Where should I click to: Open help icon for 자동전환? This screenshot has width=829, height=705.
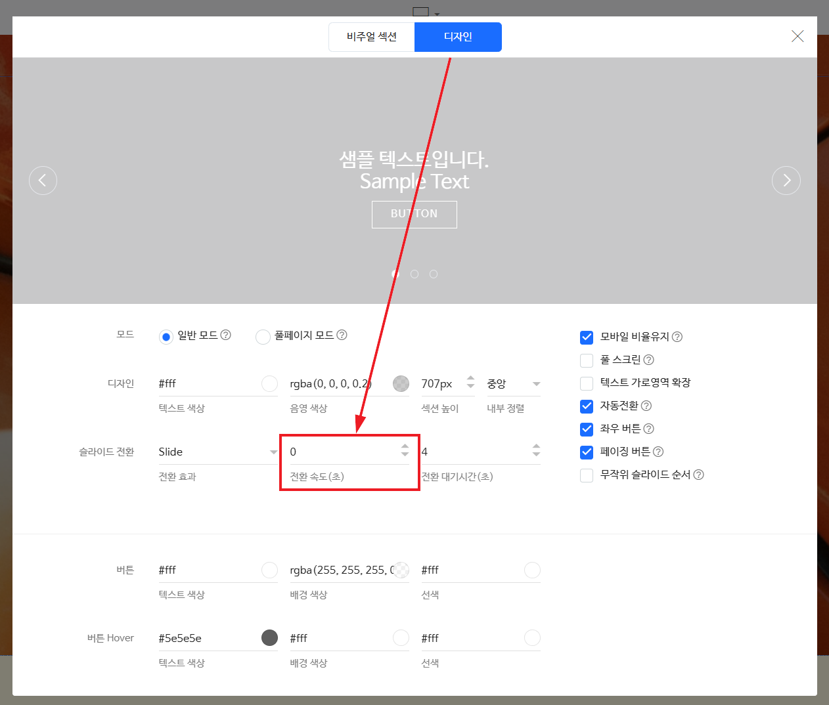tap(646, 406)
